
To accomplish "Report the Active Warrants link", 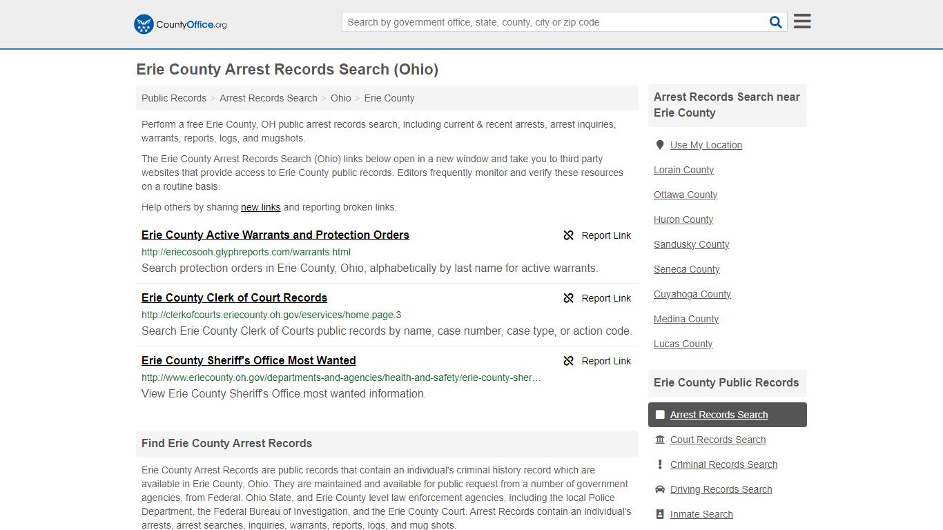I will coord(597,235).
